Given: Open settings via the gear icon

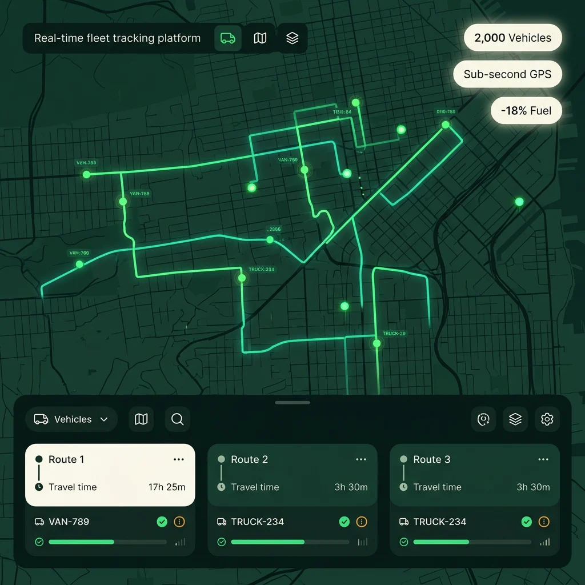Looking at the screenshot, I should [547, 419].
